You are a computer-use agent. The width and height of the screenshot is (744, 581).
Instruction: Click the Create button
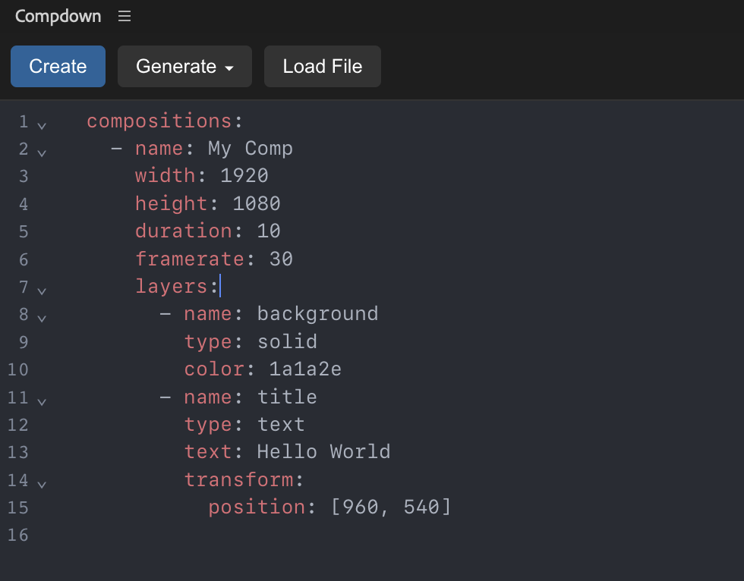click(x=58, y=66)
